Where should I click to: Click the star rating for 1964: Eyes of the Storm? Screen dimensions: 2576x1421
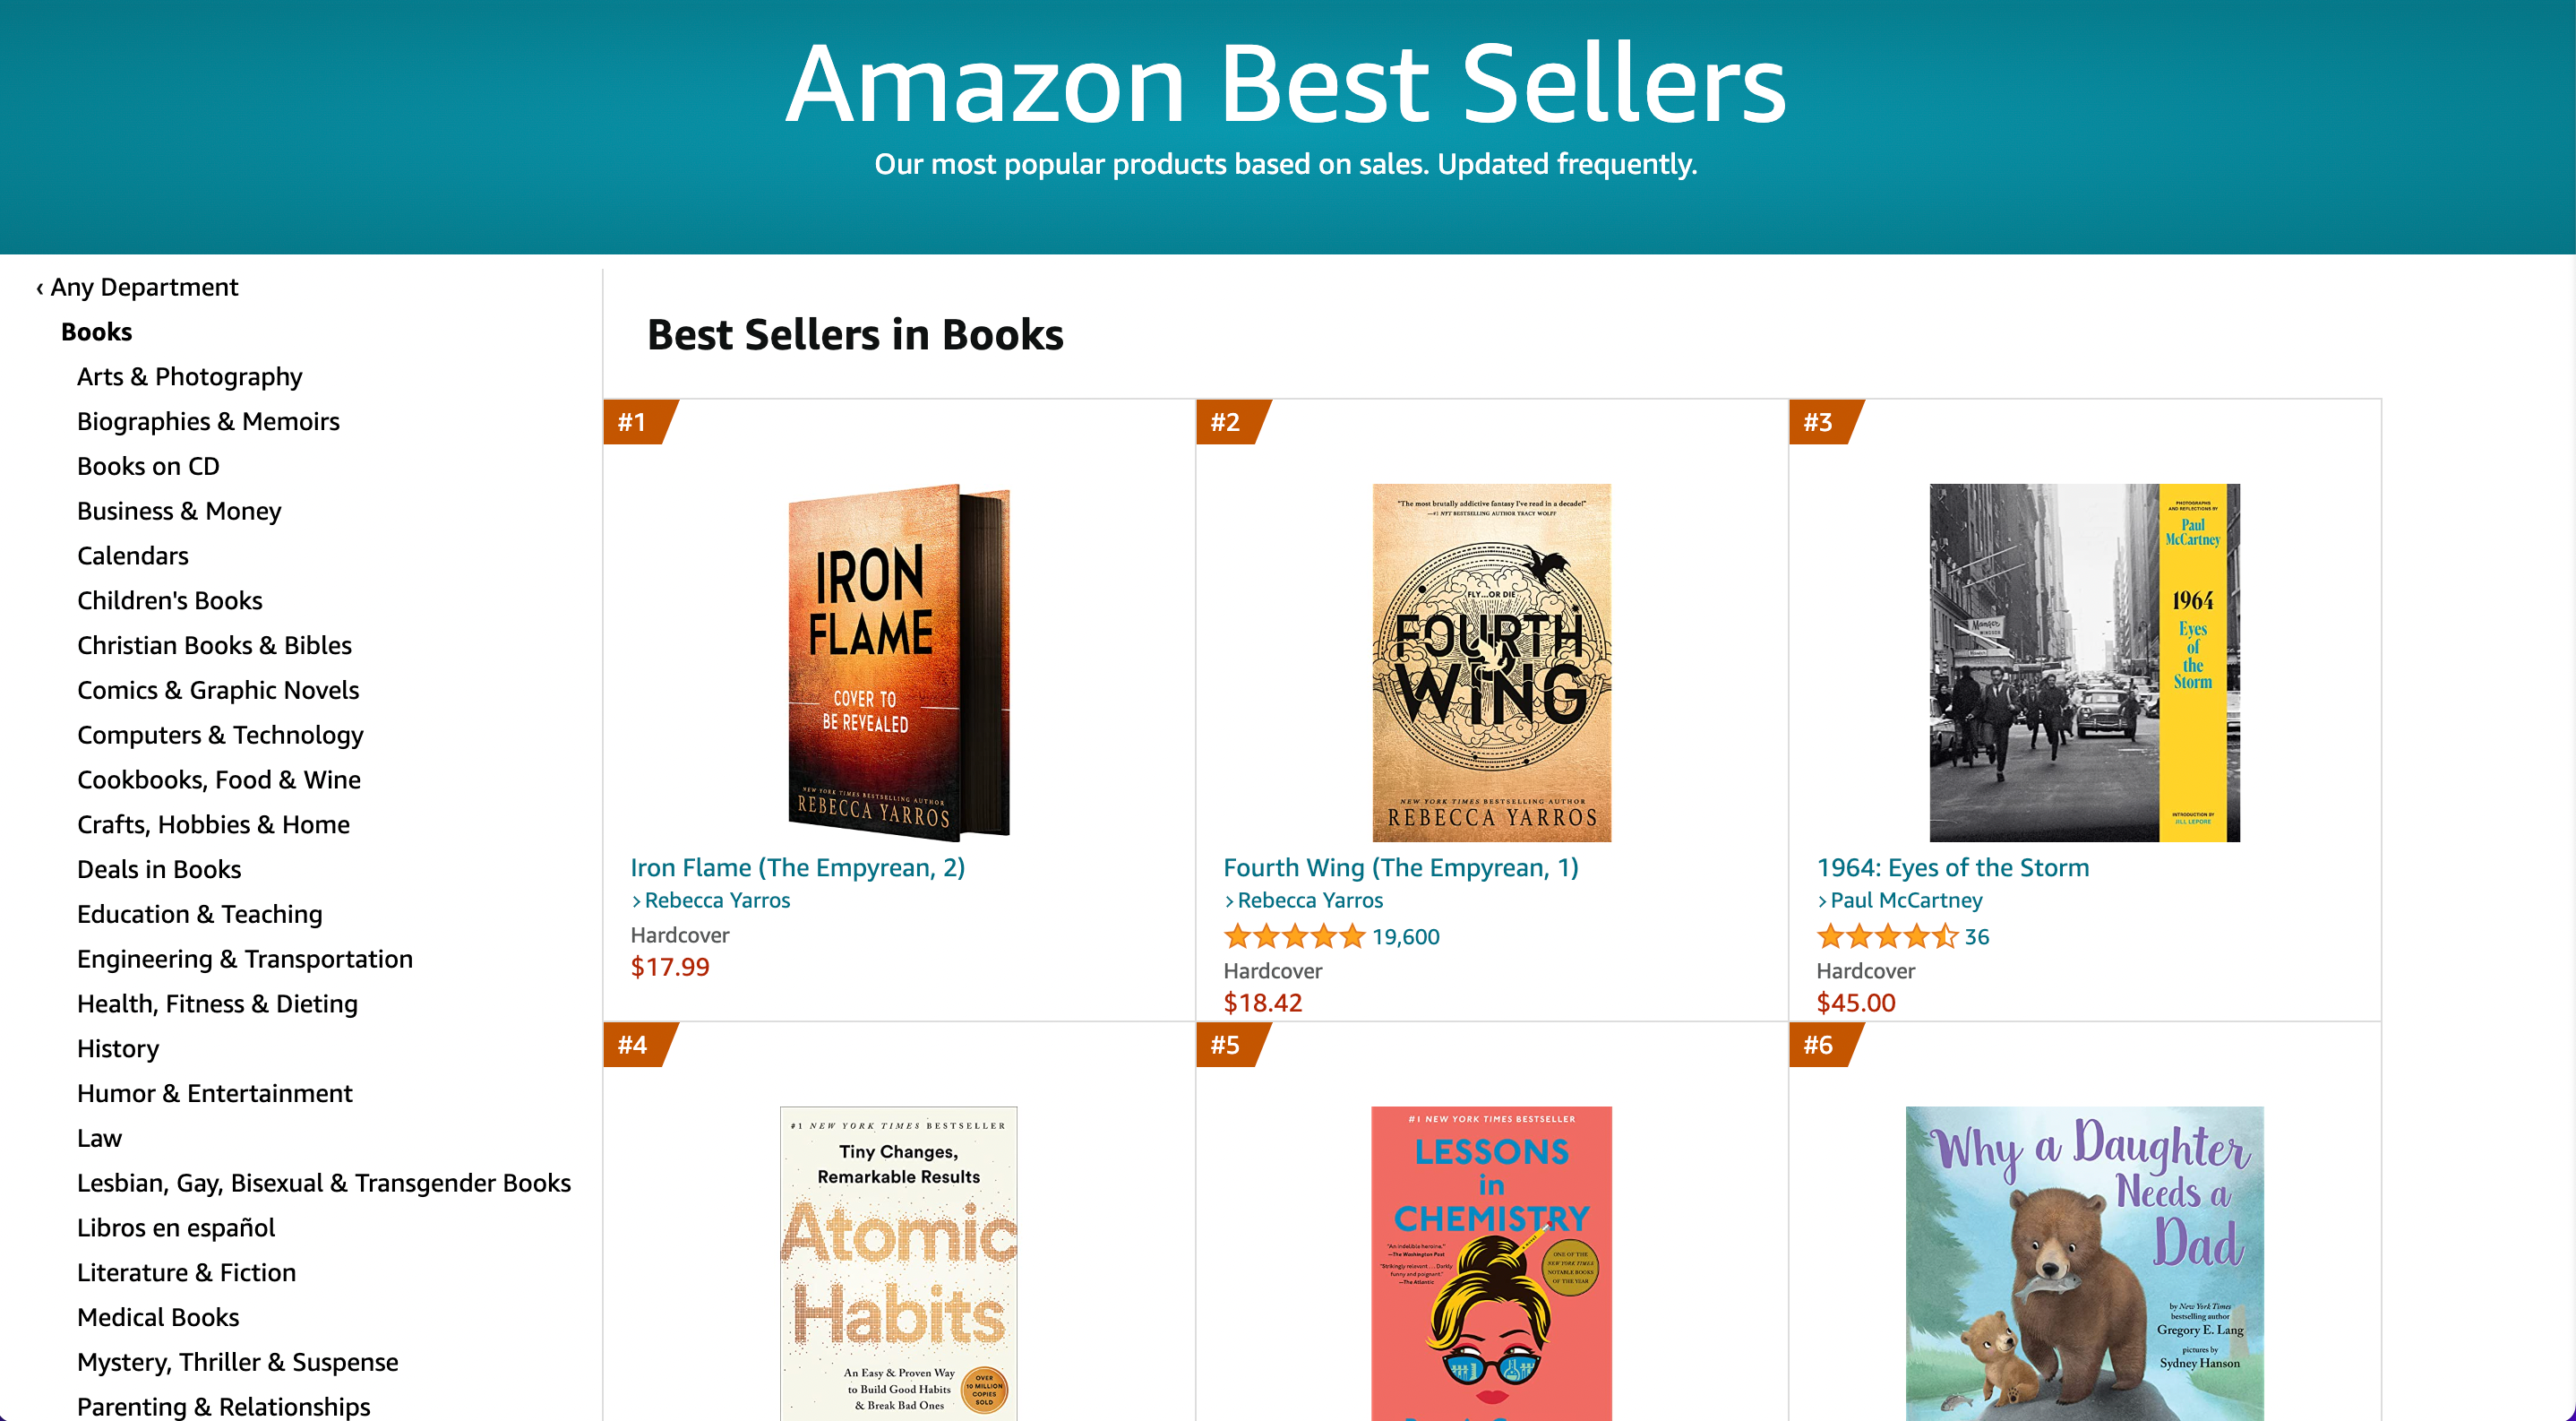click(x=1887, y=937)
